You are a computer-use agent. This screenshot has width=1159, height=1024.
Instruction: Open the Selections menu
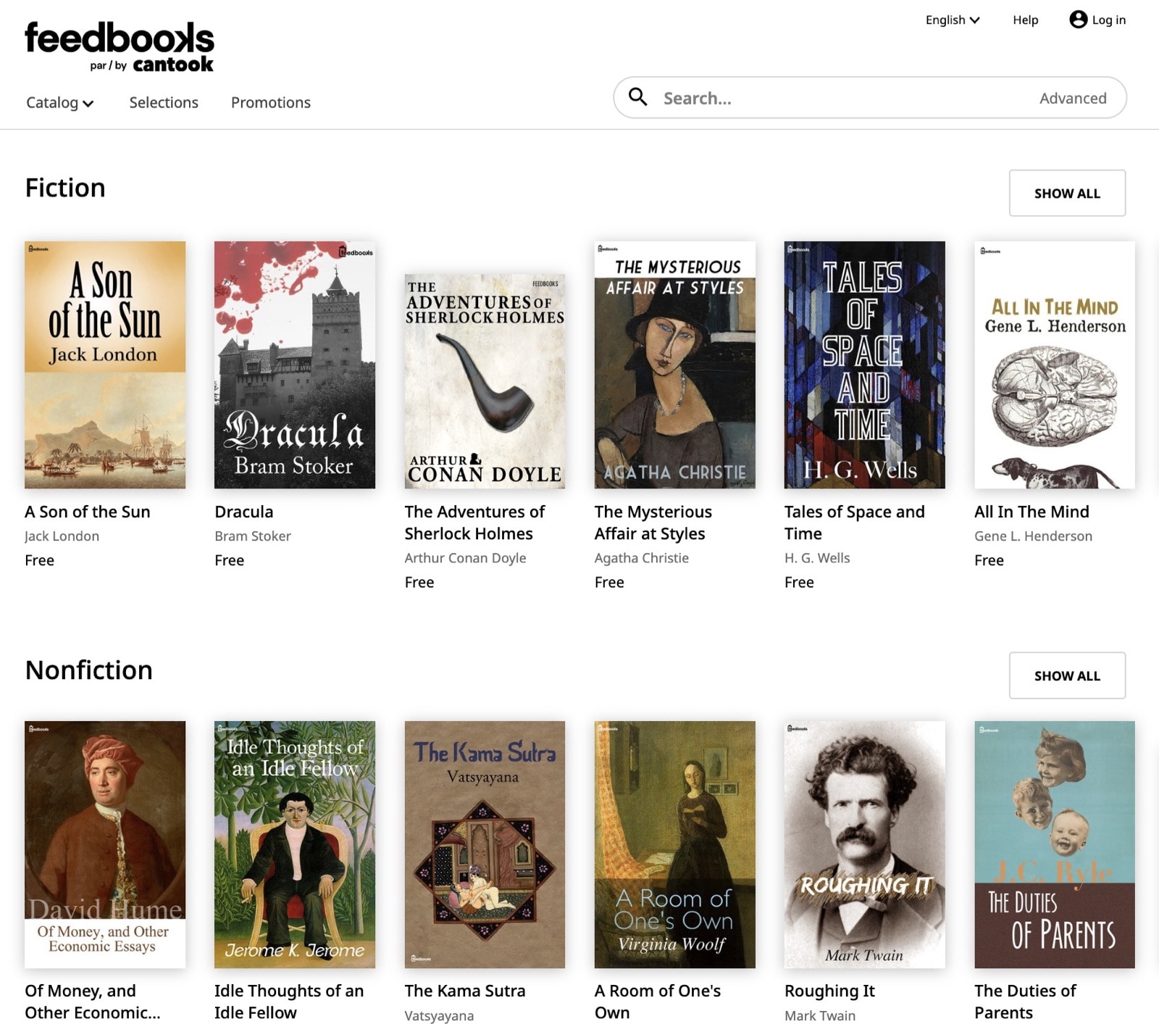(x=163, y=103)
